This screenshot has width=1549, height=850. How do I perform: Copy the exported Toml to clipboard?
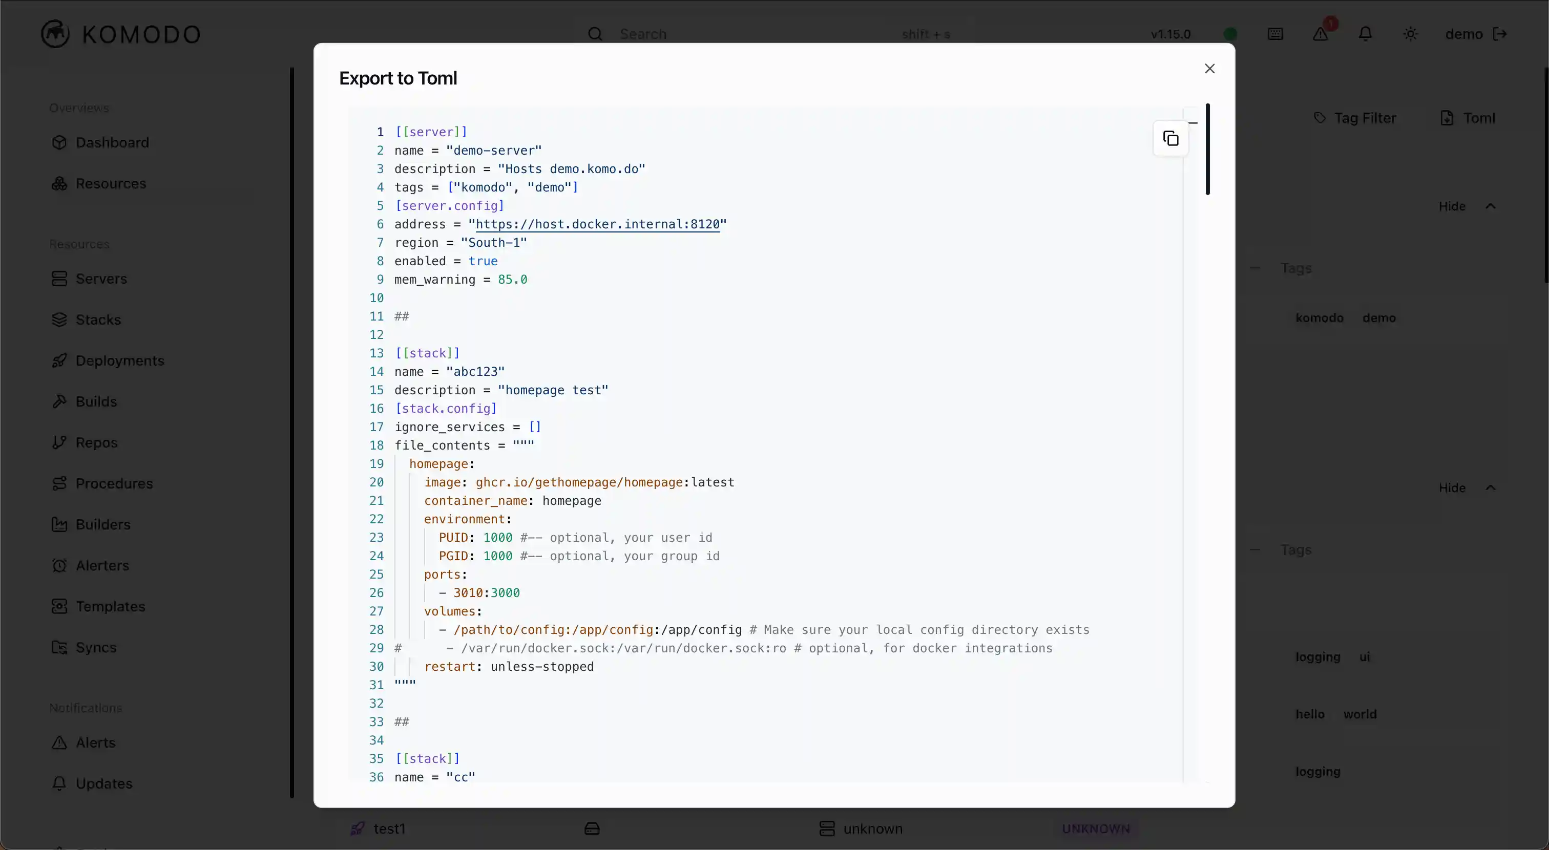pos(1170,139)
